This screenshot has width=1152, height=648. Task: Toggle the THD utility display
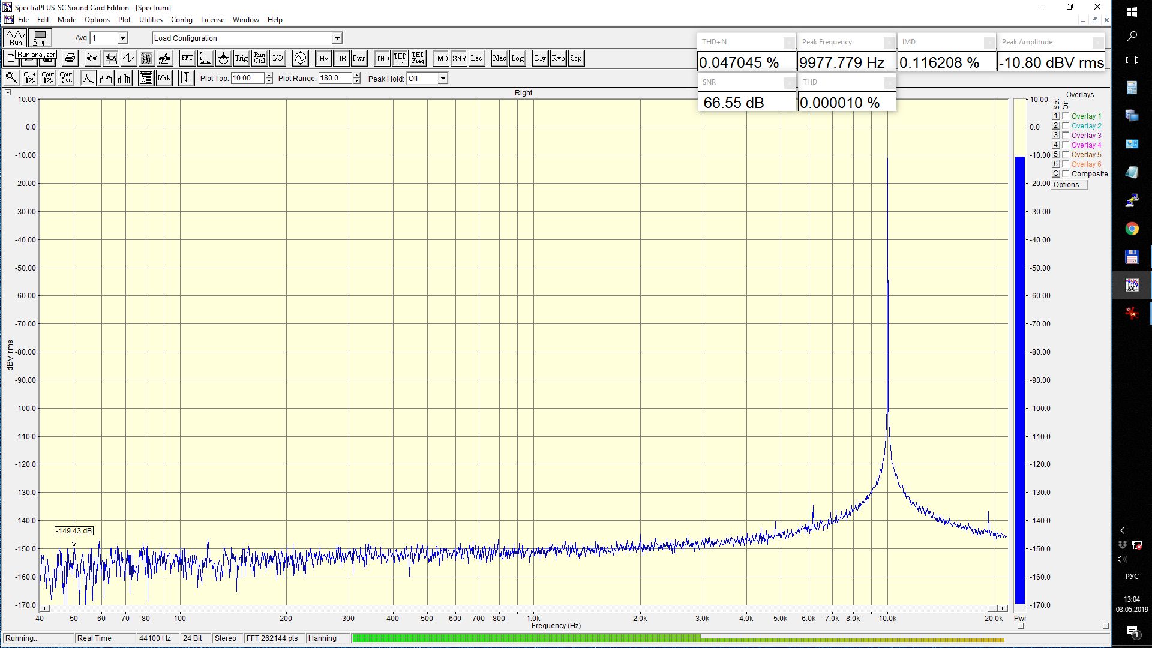382,58
